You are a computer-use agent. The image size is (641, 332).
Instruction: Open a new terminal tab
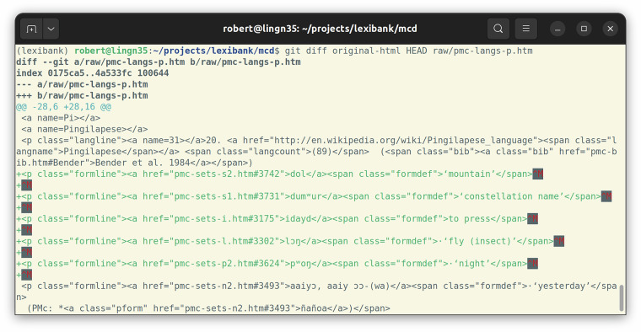31,29
